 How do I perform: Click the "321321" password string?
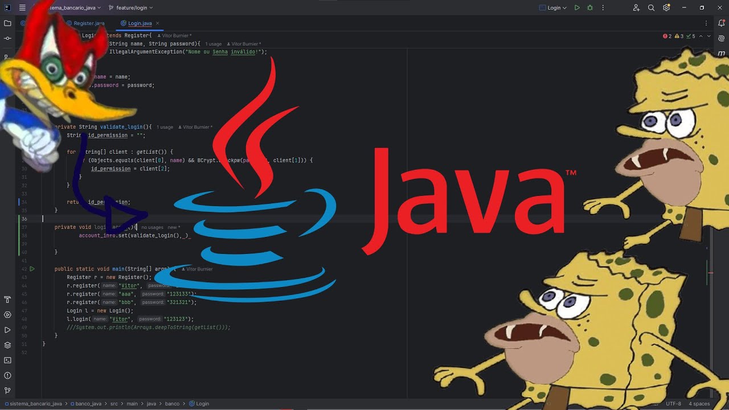tap(180, 302)
